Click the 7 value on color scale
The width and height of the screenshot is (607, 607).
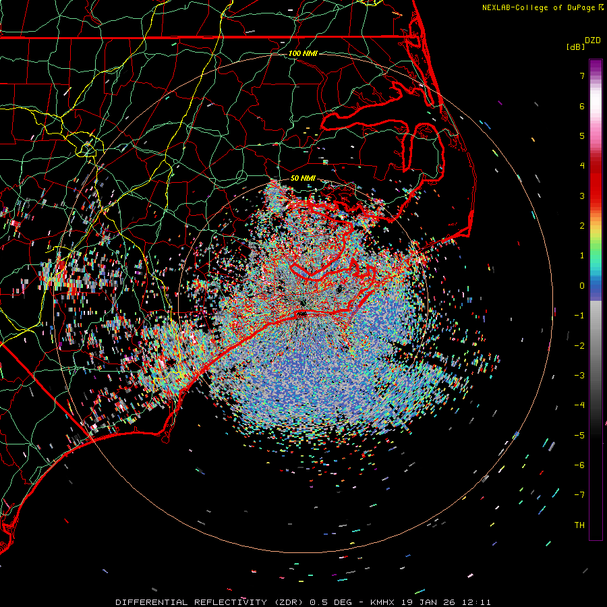582,76
